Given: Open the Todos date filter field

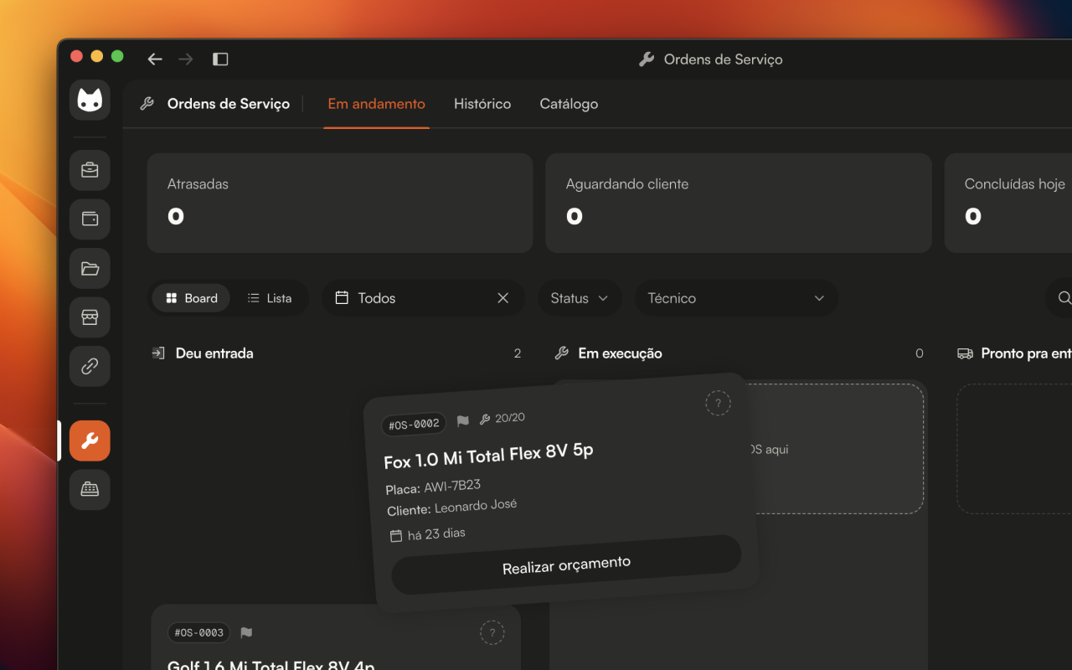Looking at the screenshot, I should pyautogui.click(x=423, y=298).
